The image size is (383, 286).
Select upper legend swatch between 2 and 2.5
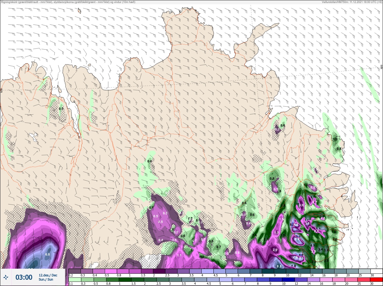pyautogui.click(x=159, y=271)
